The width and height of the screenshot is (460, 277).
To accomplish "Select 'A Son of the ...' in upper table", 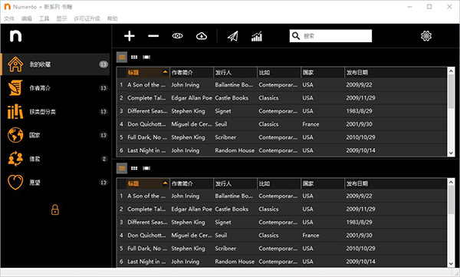I will coord(146,85).
